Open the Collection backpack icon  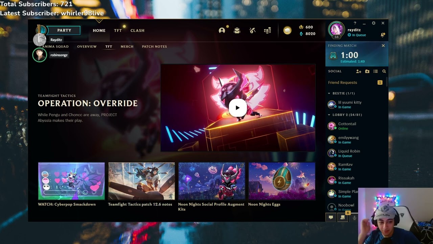coord(237,30)
